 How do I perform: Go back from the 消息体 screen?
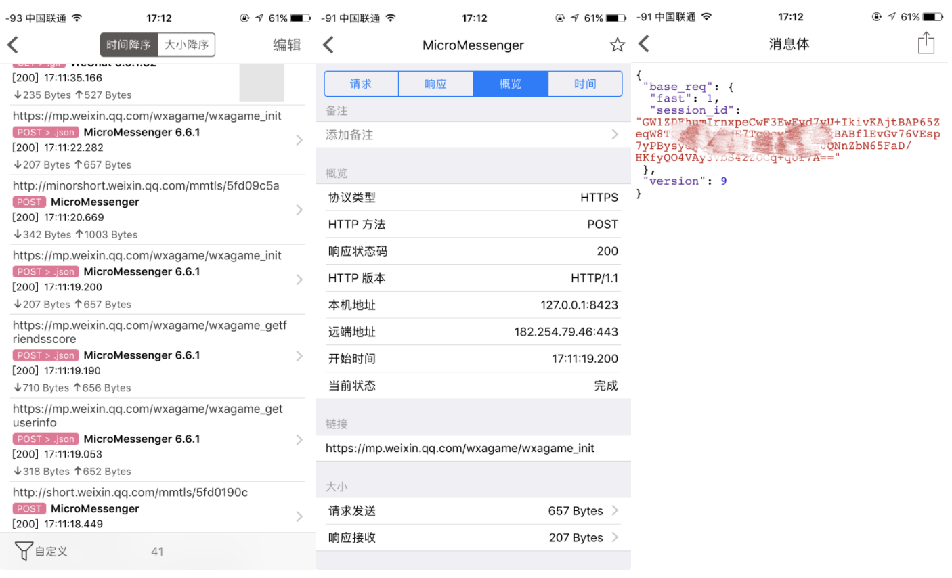(644, 44)
